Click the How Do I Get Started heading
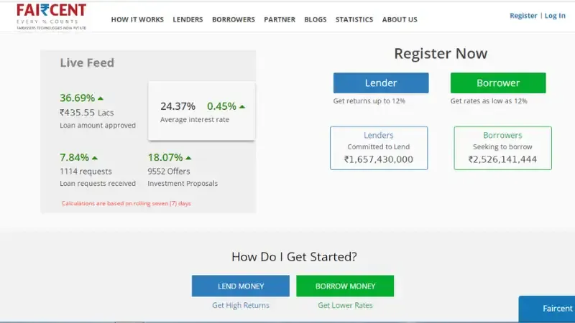The image size is (575, 323). [x=294, y=257]
